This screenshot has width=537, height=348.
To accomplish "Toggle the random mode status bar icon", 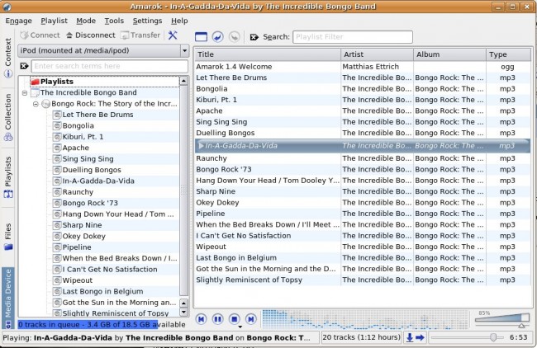I will (410, 337).
